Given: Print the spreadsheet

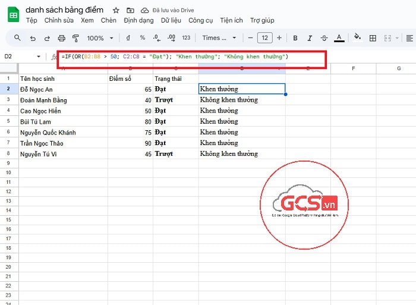Looking at the screenshot, I should coord(61,38).
